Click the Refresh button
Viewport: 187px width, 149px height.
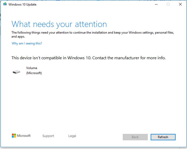[163, 137]
